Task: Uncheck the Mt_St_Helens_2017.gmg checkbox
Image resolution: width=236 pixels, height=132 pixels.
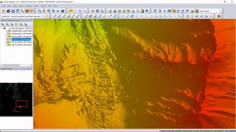Action: click(7, 42)
